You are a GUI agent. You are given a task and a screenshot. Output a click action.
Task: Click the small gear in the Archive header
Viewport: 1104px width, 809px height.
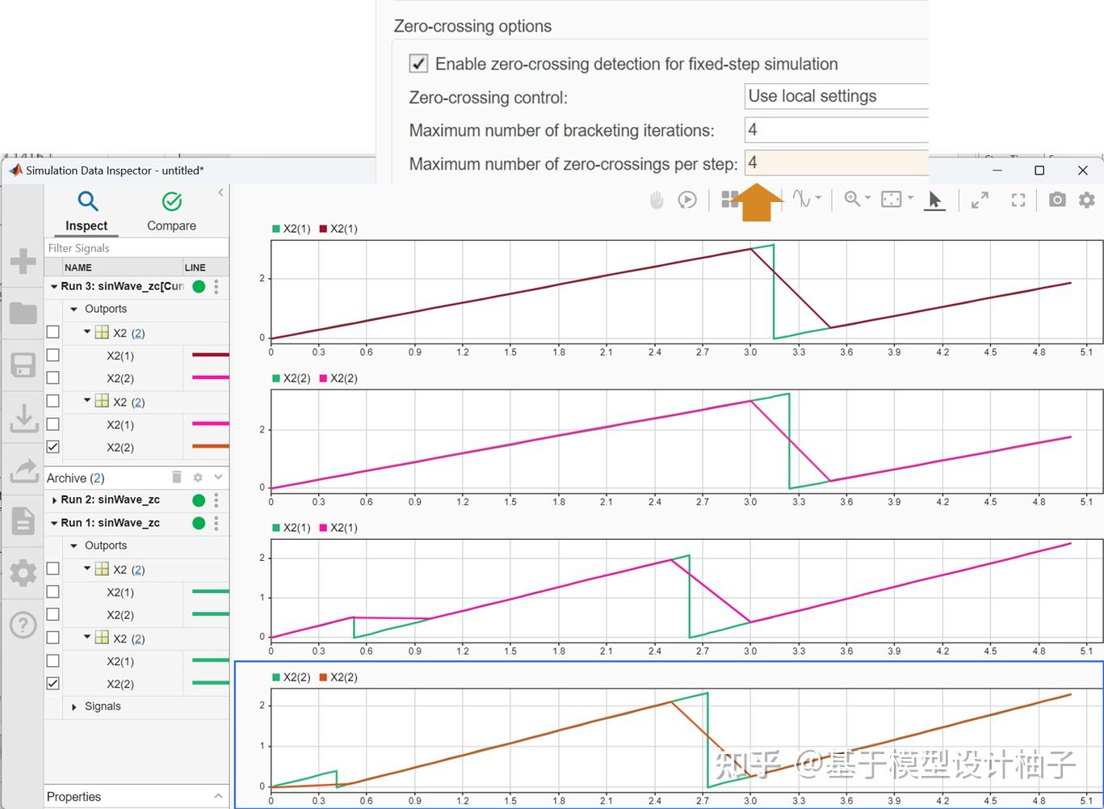pyautogui.click(x=197, y=478)
